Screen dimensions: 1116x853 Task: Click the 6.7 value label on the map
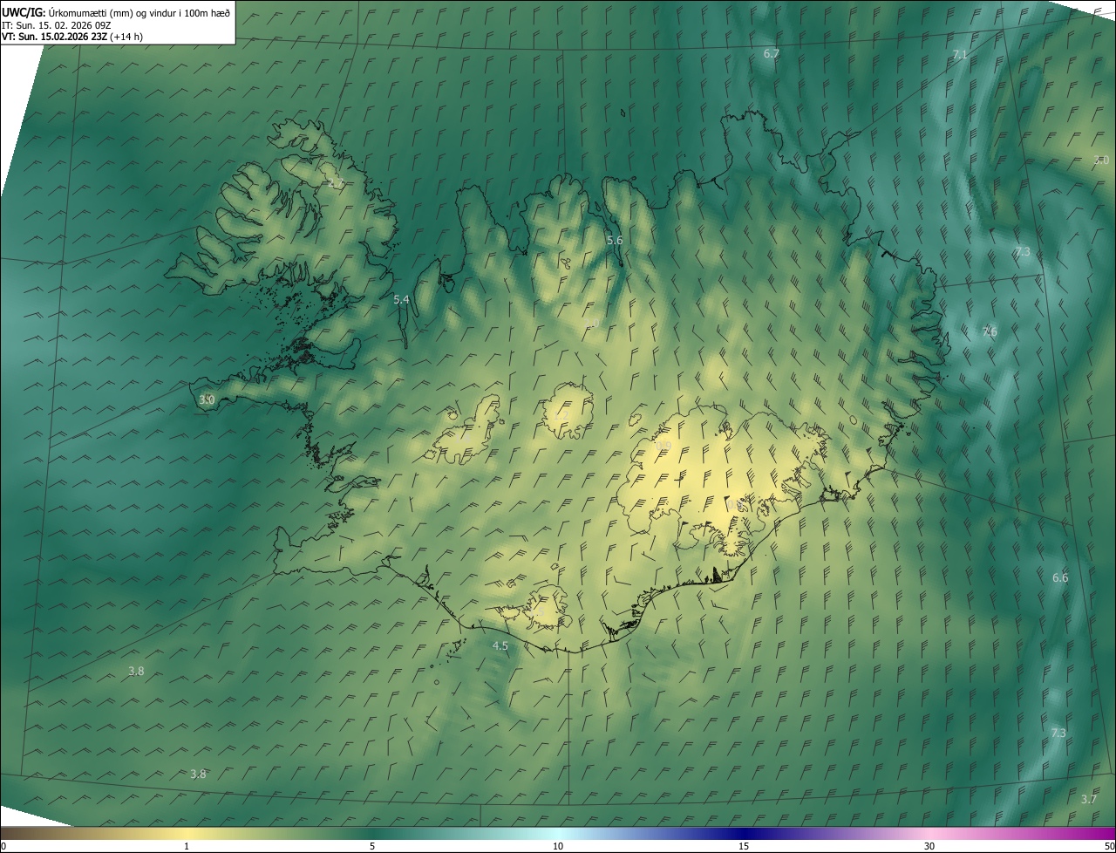pyautogui.click(x=772, y=53)
